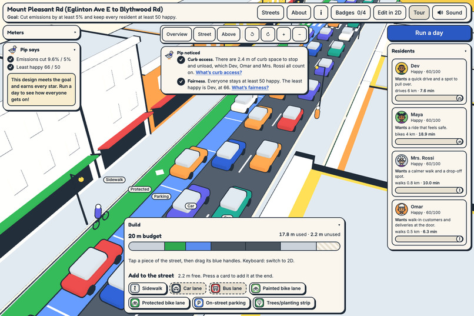The height and width of the screenshot is (316, 474).
Task: Click the Pip bird icon in Pip says
Action: click(13, 49)
